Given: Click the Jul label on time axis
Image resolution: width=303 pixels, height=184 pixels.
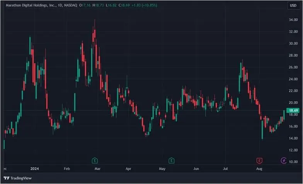Looking at the screenshot, I should pyautogui.click(x=226, y=169).
